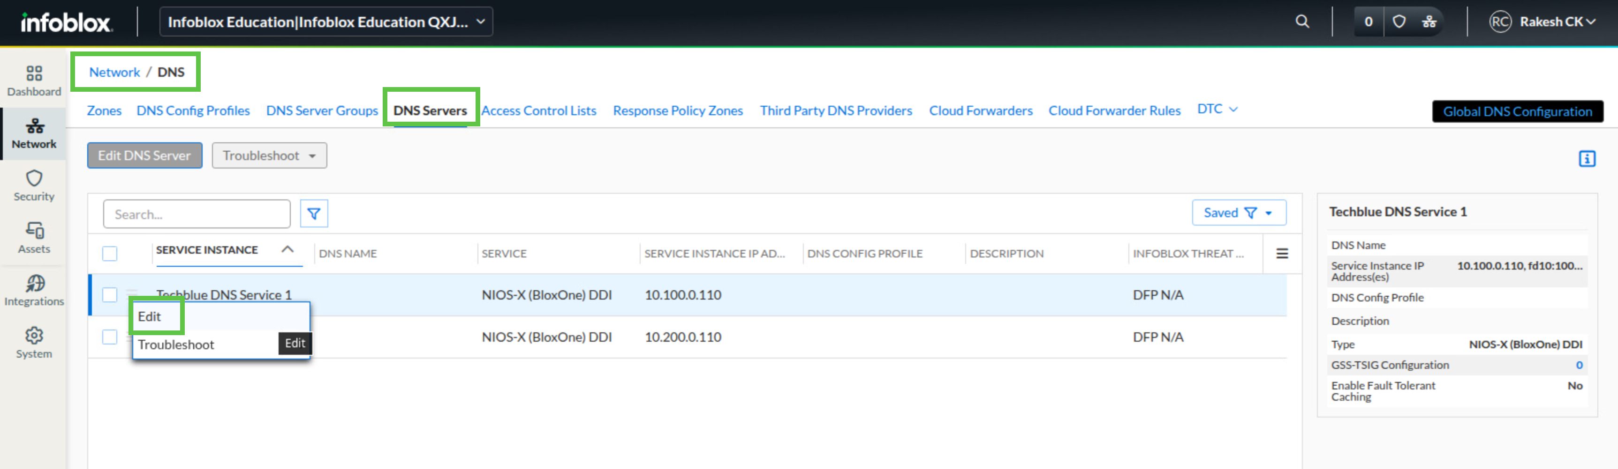The width and height of the screenshot is (1618, 469).
Task: Click NIOS-X DDI service in 10.100.0.110 row
Action: coord(546,295)
